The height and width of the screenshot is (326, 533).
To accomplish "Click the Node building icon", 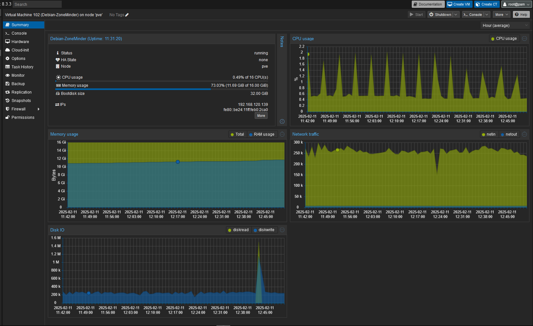I will pyautogui.click(x=58, y=66).
